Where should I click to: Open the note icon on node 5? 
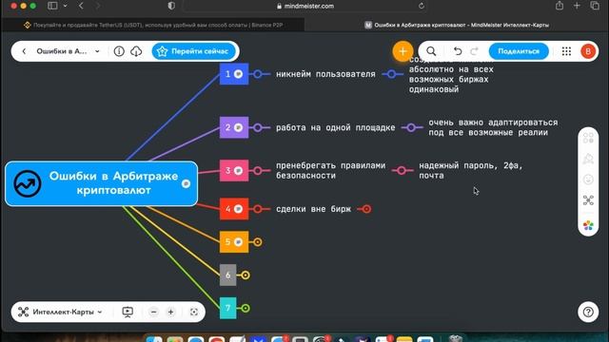[x=238, y=242]
